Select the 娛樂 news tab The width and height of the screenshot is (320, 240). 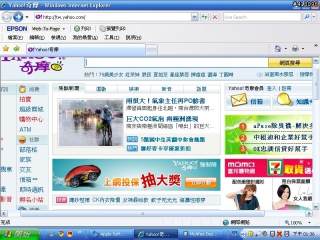coord(134,89)
